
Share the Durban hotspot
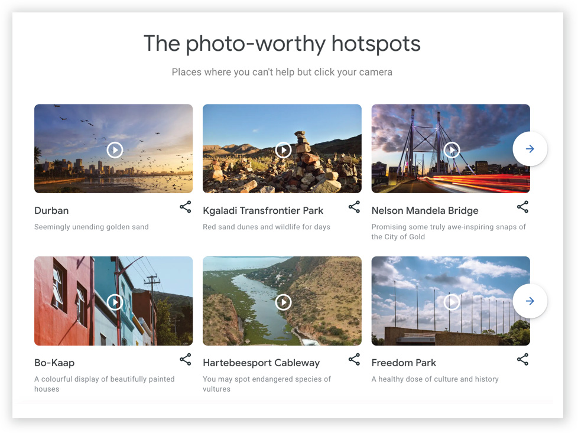point(185,207)
